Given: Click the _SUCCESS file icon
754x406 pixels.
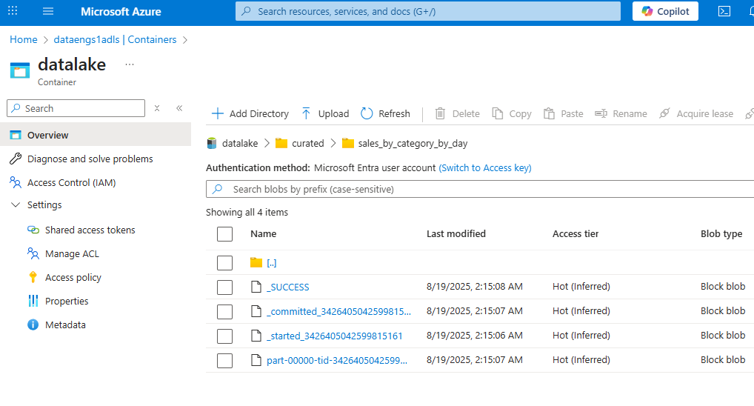Looking at the screenshot, I should coord(256,287).
